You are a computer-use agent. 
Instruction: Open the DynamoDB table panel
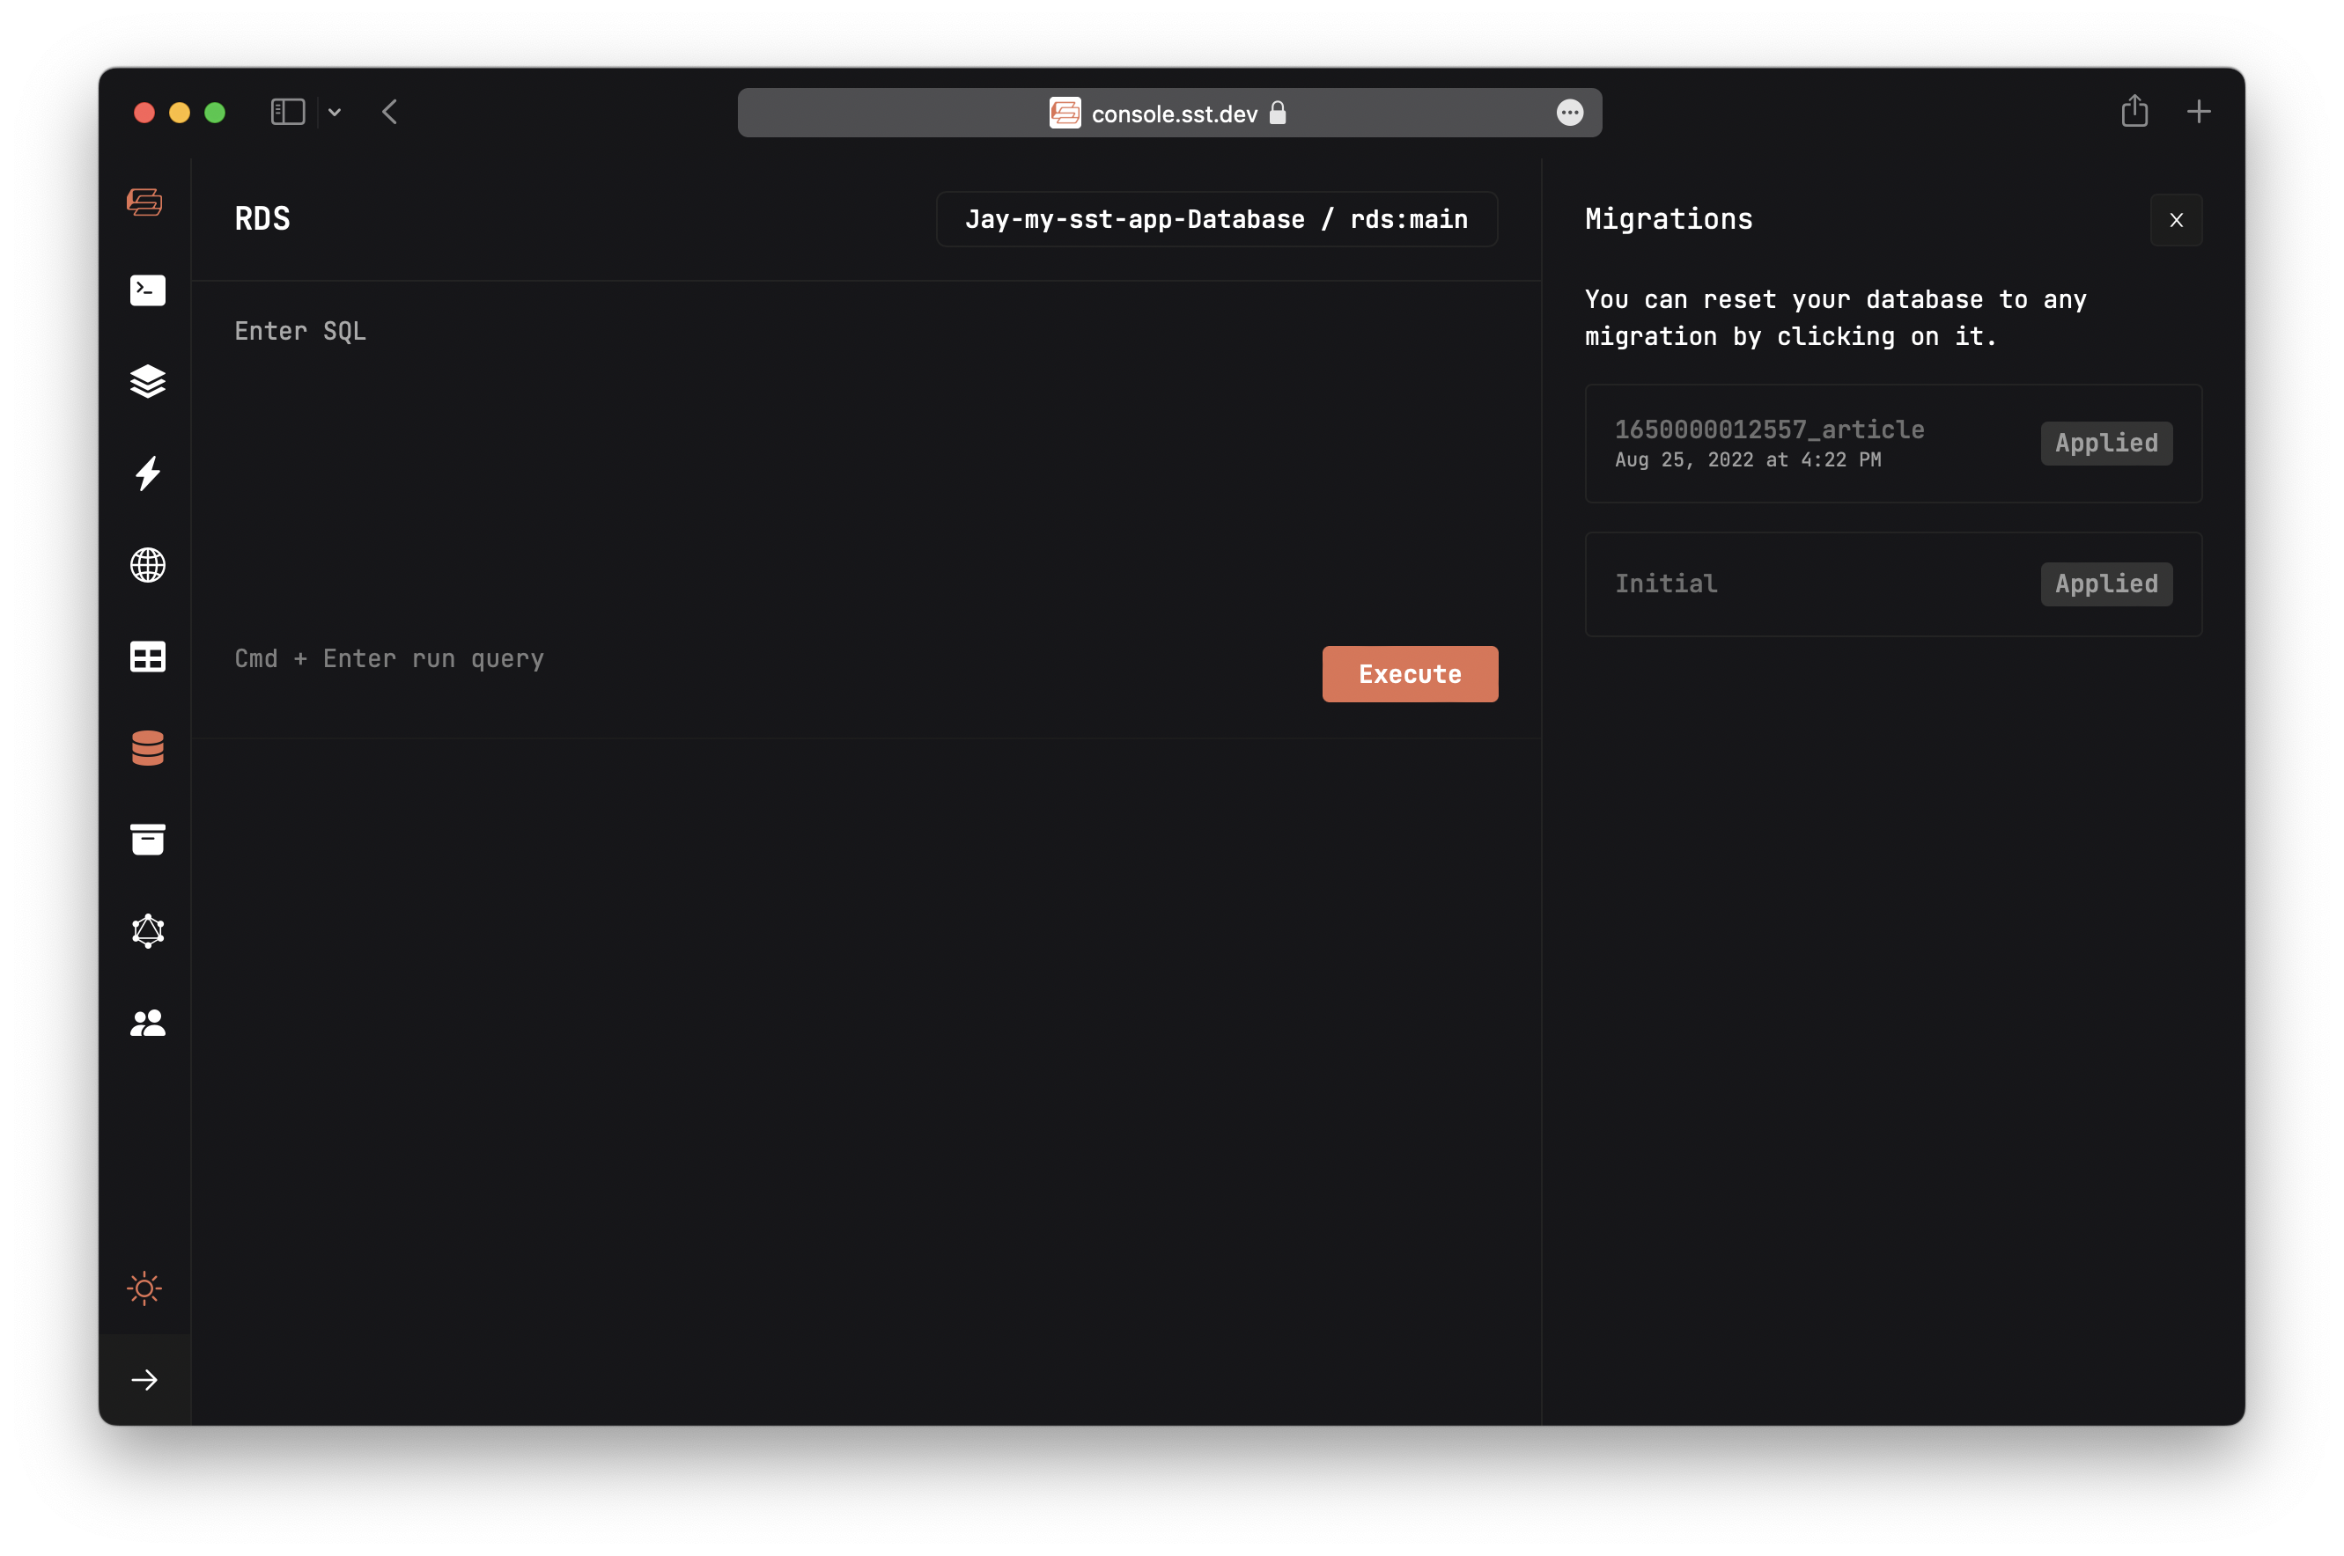(x=146, y=656)
